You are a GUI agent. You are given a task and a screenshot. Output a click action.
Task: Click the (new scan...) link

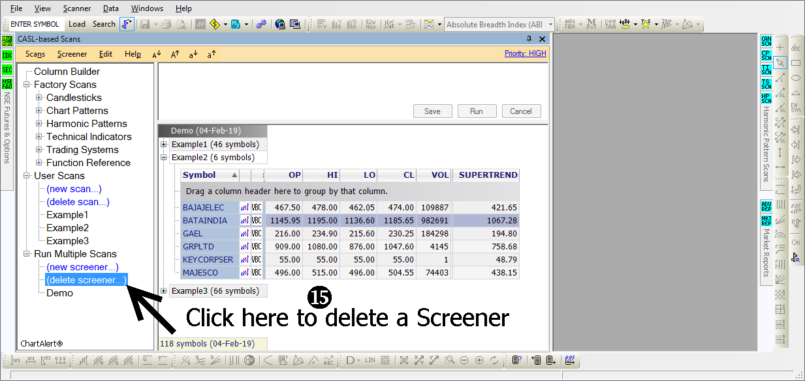(x=74, y=189)
